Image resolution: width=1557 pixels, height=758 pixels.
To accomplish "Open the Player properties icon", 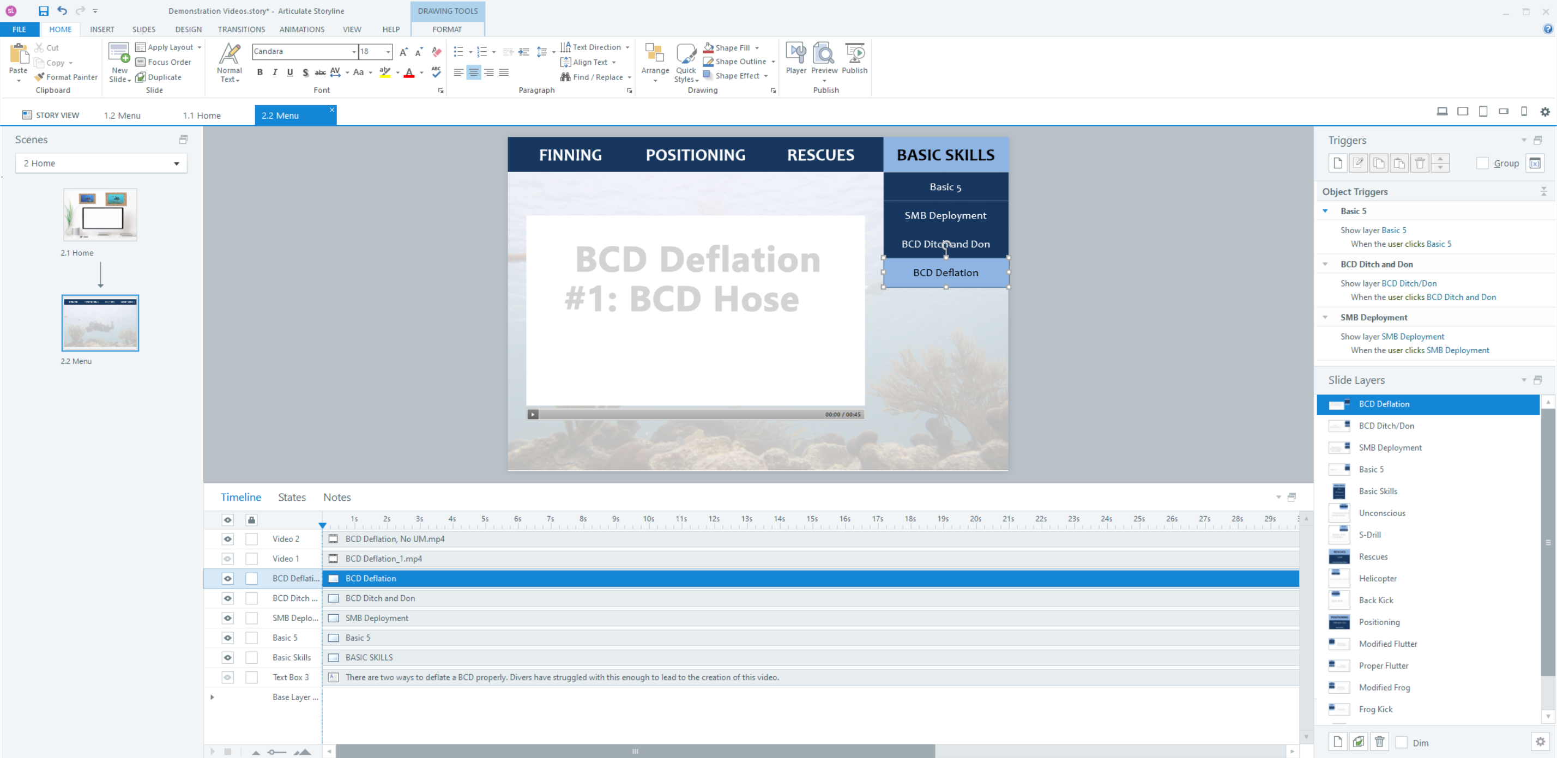I will coord(795,53).
